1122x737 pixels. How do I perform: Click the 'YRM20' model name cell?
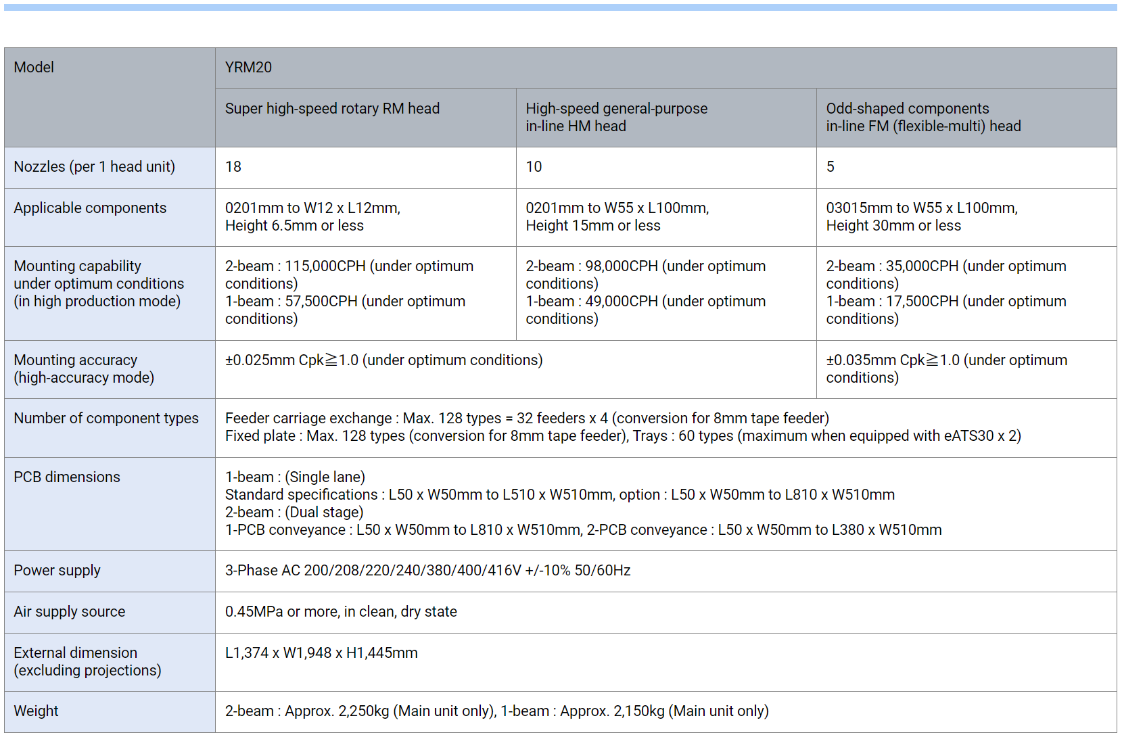[666, 68]
